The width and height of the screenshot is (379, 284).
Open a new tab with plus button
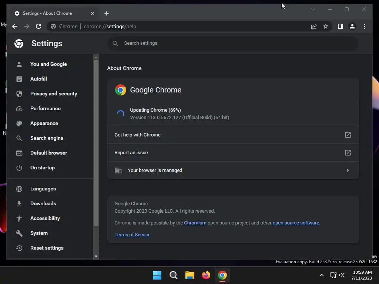pos(107,13)
